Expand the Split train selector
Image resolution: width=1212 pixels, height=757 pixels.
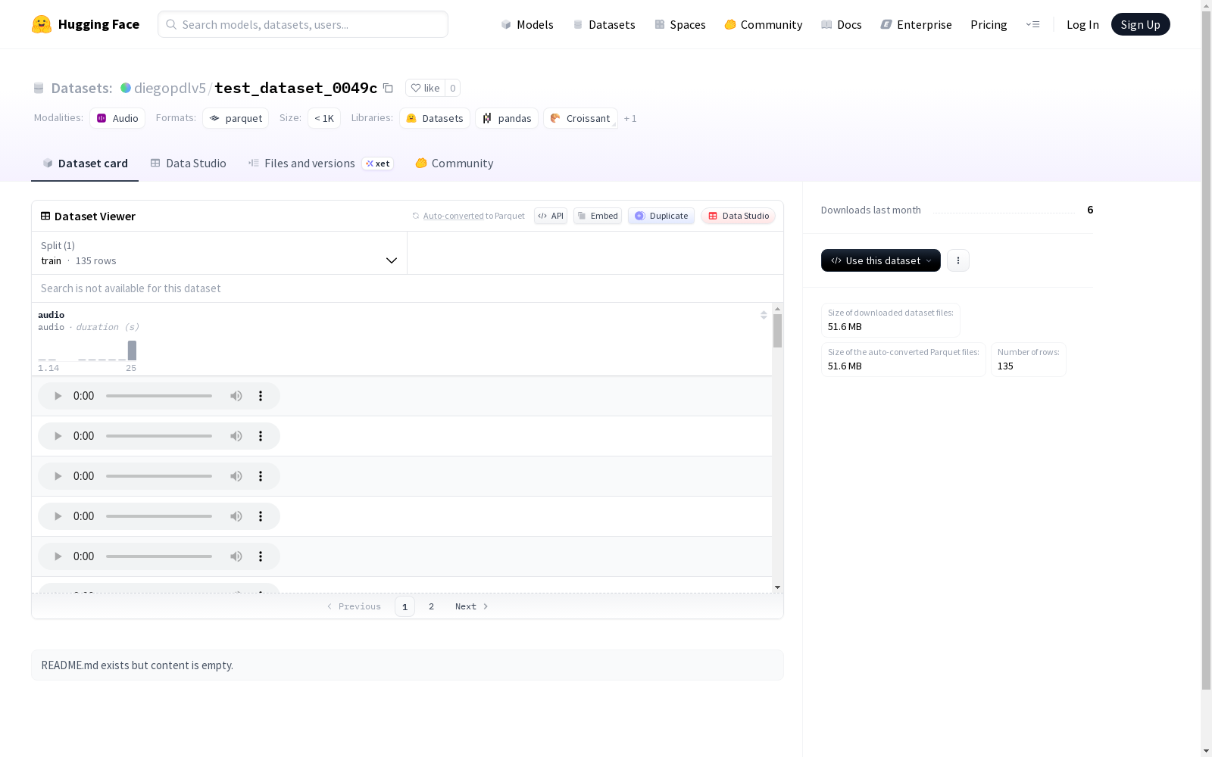coord(219,253)
